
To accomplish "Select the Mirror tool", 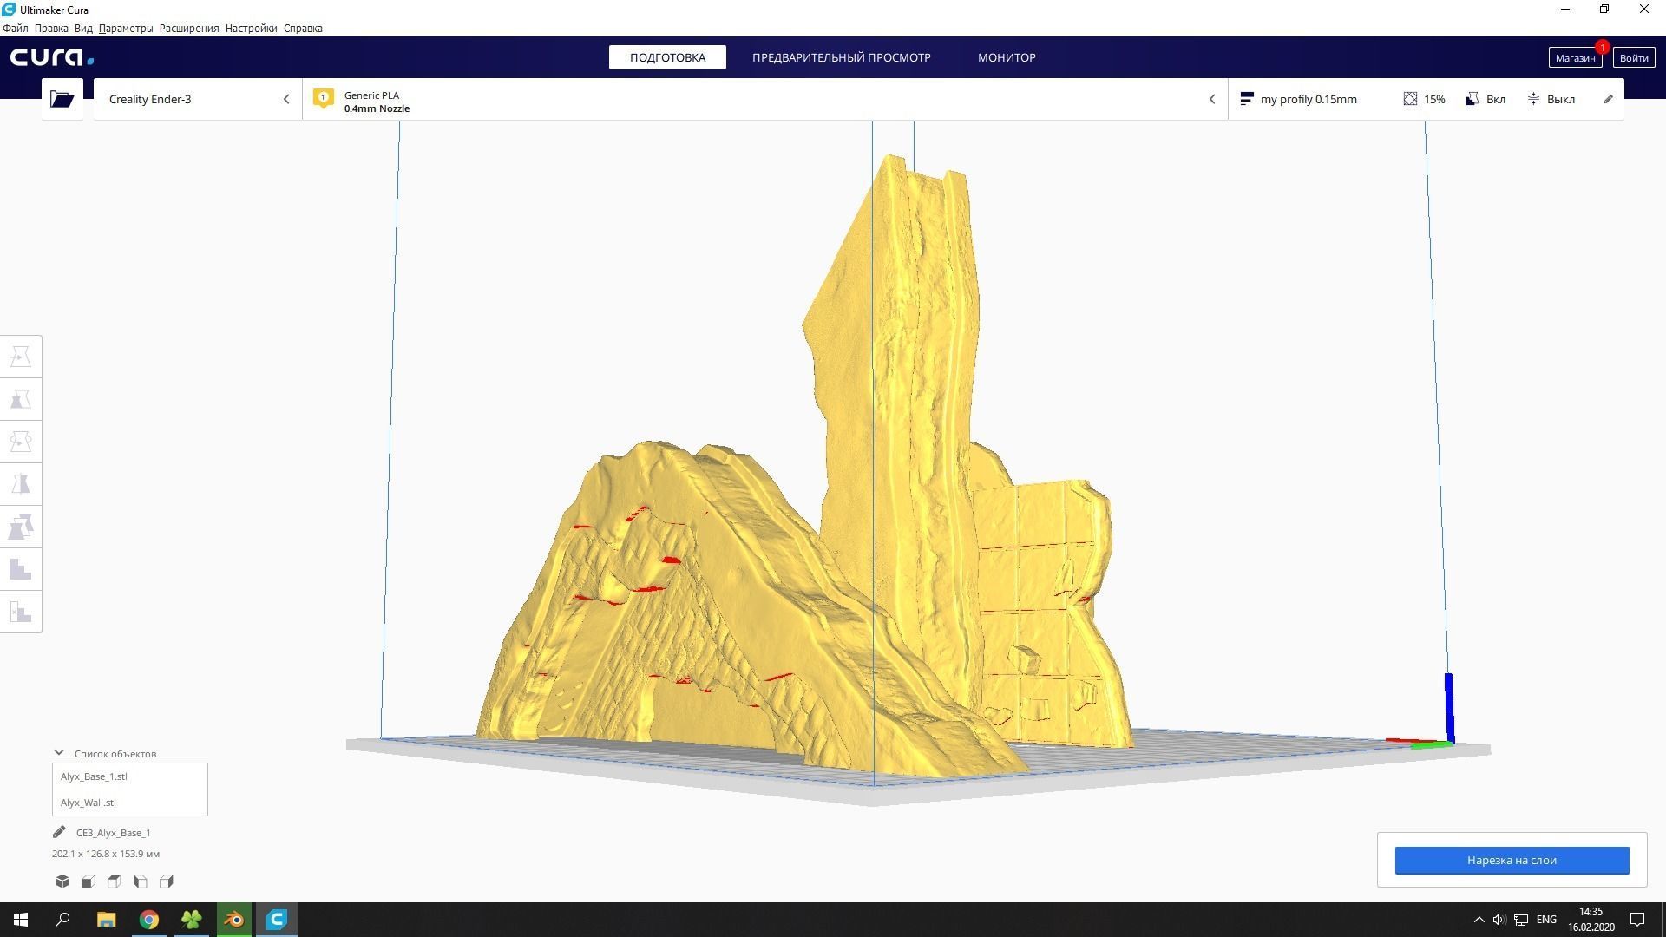I will click(x=21, y=484).
